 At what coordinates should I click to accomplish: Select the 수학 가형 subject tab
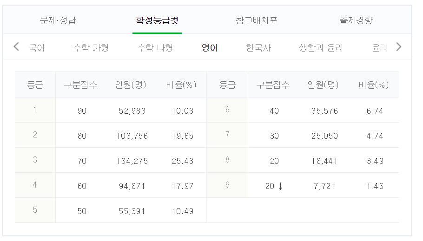click(x=91, y=48)
